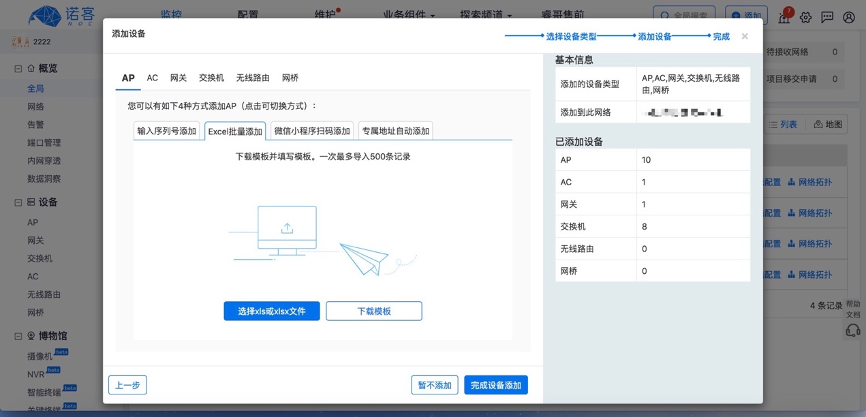
Task: Collapse the 概览 tree section
Action: [x=18, y=69]
